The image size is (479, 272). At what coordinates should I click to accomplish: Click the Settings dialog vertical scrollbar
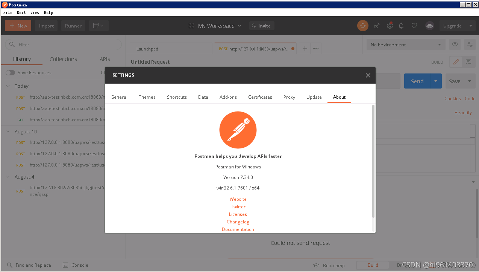pyautogui.click(x=373, y=161)
